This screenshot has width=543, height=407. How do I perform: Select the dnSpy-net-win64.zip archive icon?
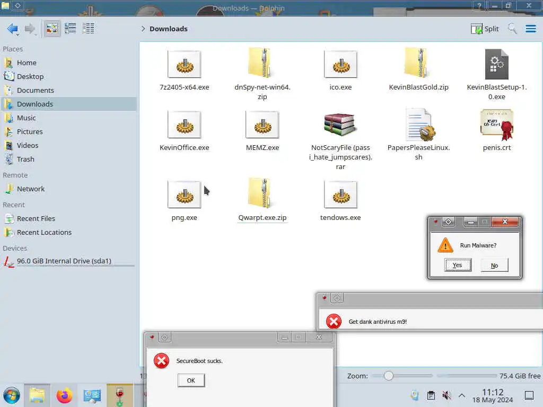(262, 63)
